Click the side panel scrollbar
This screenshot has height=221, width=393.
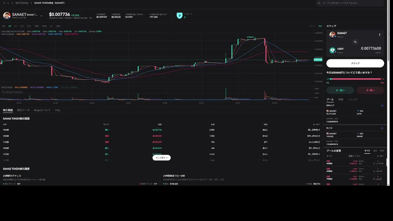click(x=387, y=162)
